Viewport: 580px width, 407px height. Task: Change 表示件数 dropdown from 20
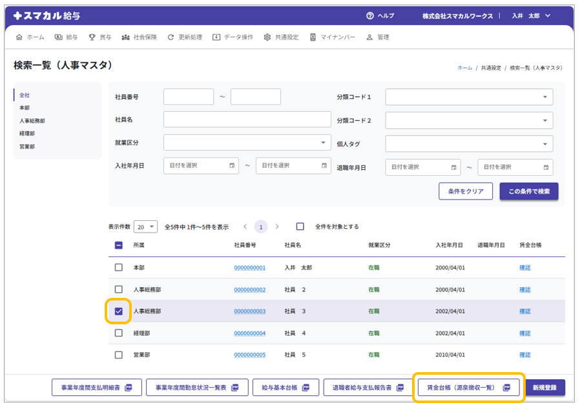click(x=146, y=227)
